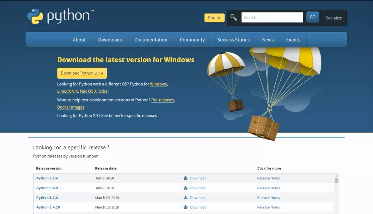Open the Events menu
This screenshot has height=214, width=373.
(x=293, y=40)
